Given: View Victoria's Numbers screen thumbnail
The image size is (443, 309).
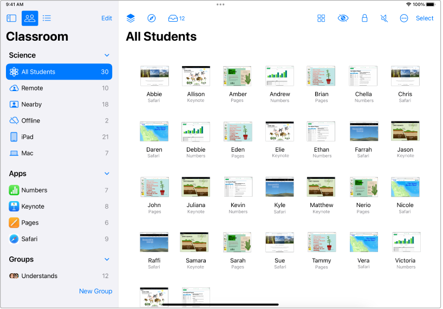Looking at the screenshot, I should pos(406,242).
